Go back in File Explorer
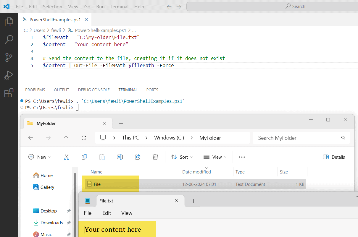The height and width of the screenshot is (237, 358). 30,138
